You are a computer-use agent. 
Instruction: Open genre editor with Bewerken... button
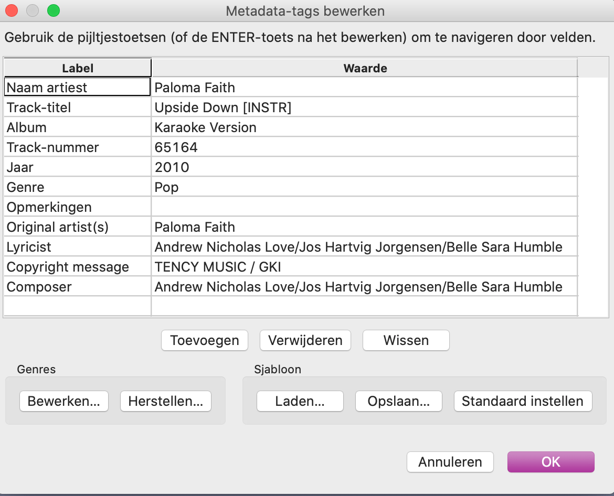64,401
